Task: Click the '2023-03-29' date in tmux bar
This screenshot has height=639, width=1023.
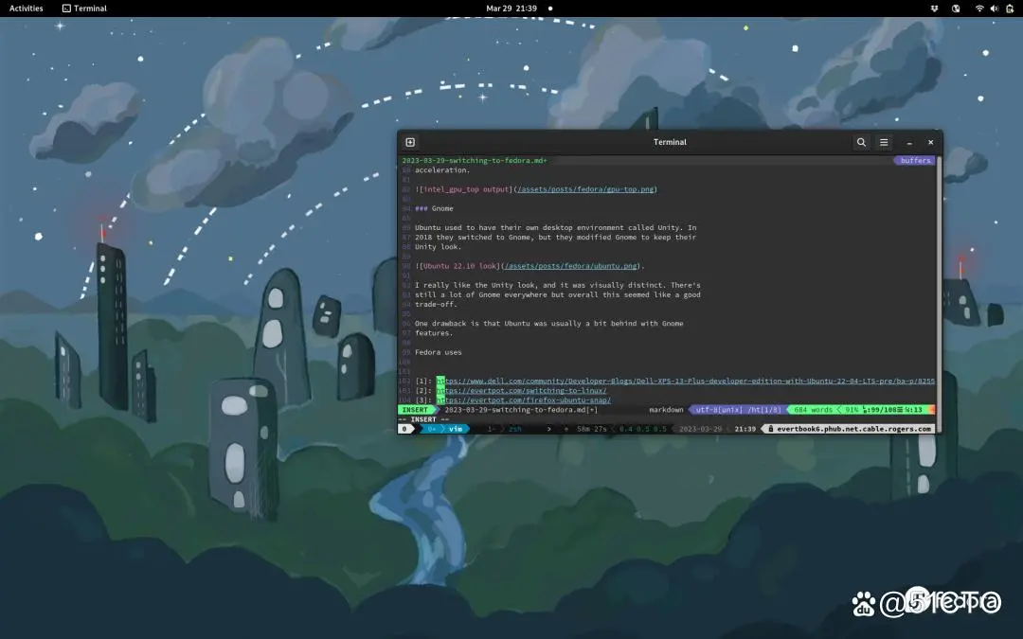Action: [x=700, y=429]
